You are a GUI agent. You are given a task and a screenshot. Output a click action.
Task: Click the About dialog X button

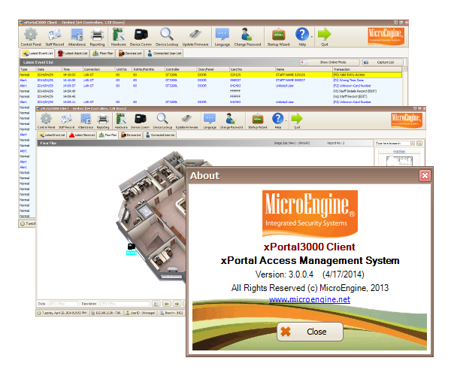pyautogui.click(x=425, y=175)
